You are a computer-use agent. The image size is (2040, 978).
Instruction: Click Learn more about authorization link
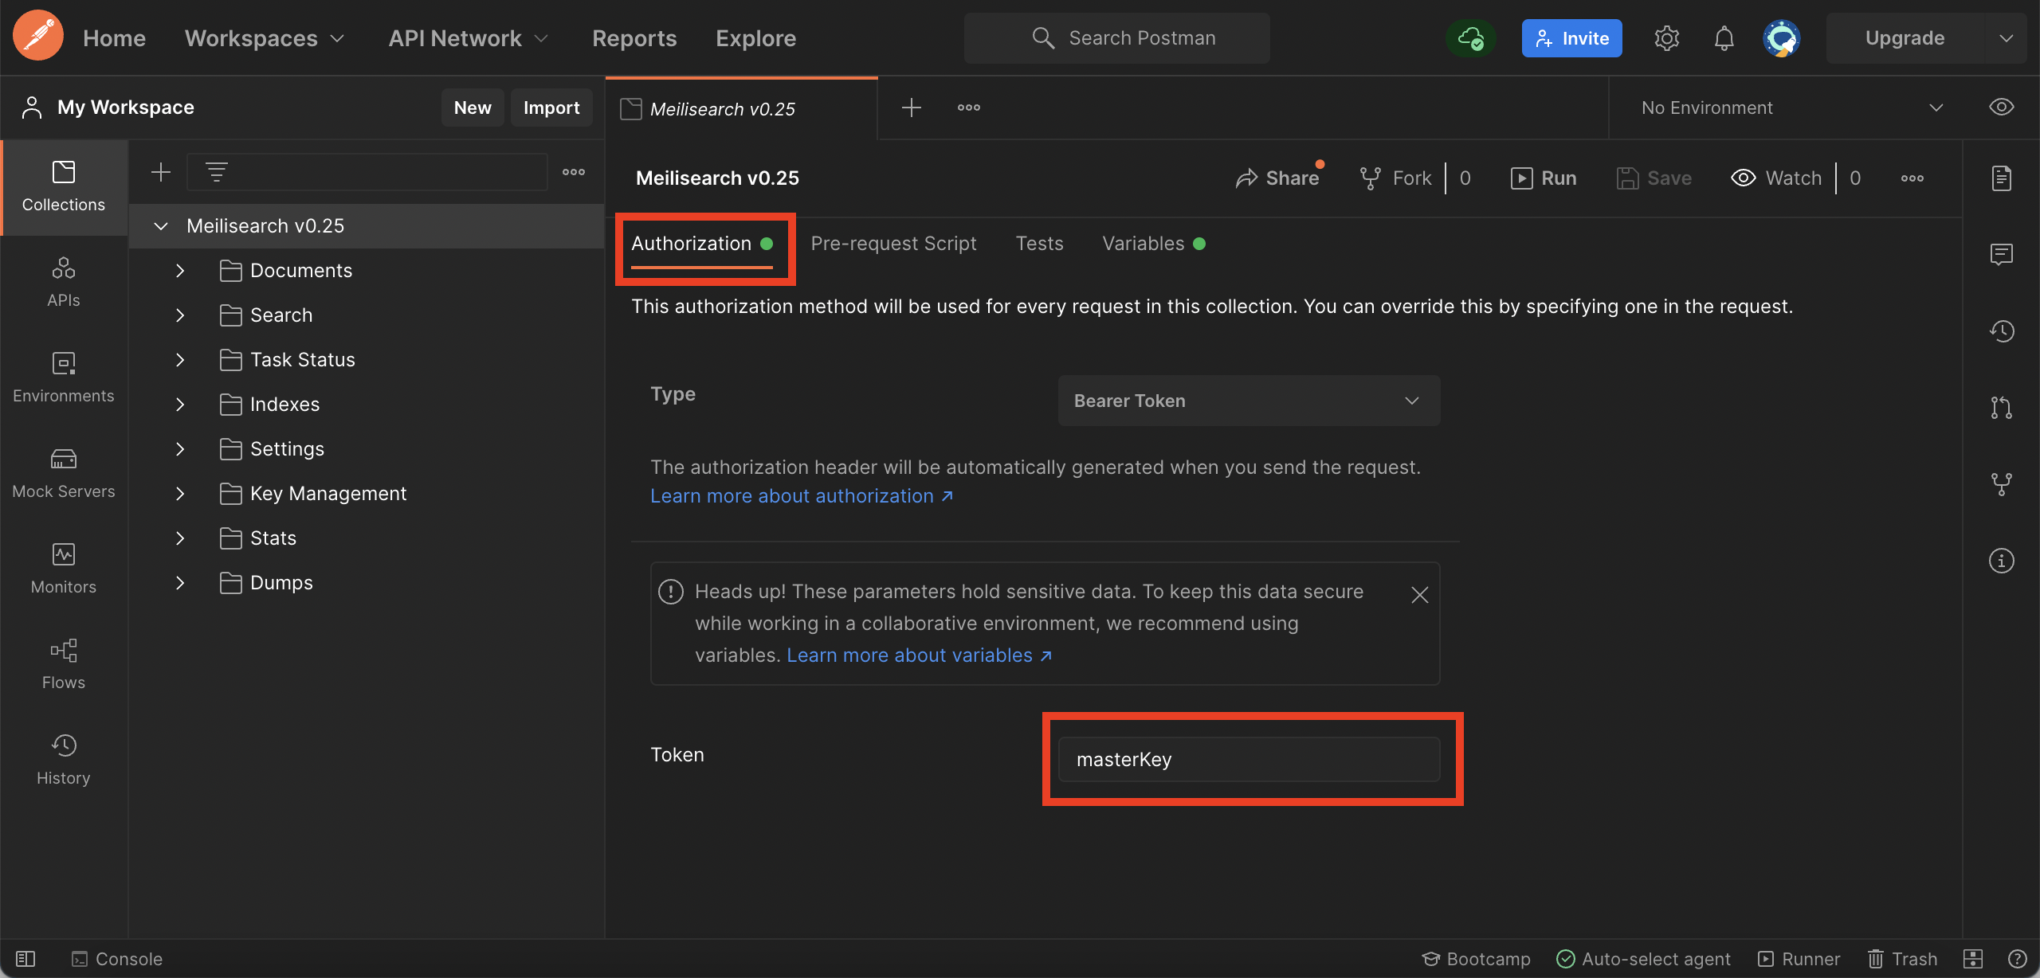coord(794,495)
